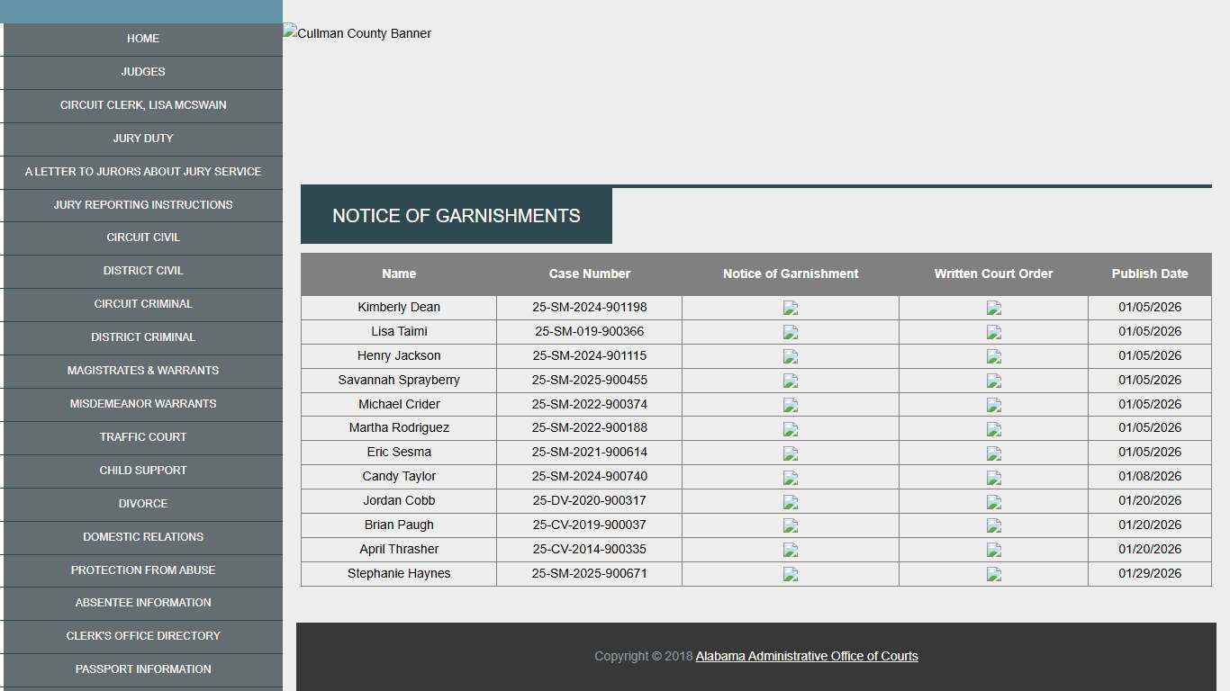This screenshot has height=691, width=1230.
Task: Open Lisa Taimi's Written Court Order icon
Action: [x=993, y=332]
